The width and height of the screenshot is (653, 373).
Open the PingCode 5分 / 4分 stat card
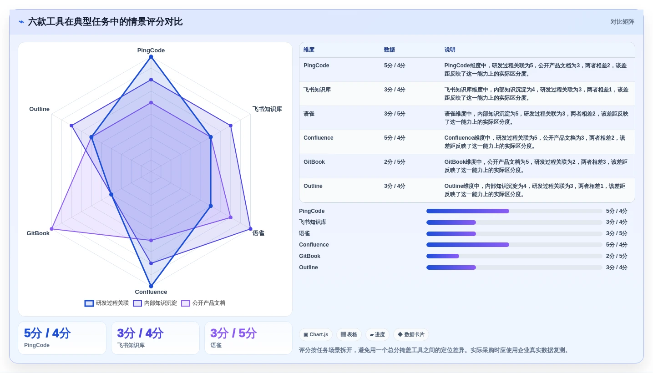62,338
